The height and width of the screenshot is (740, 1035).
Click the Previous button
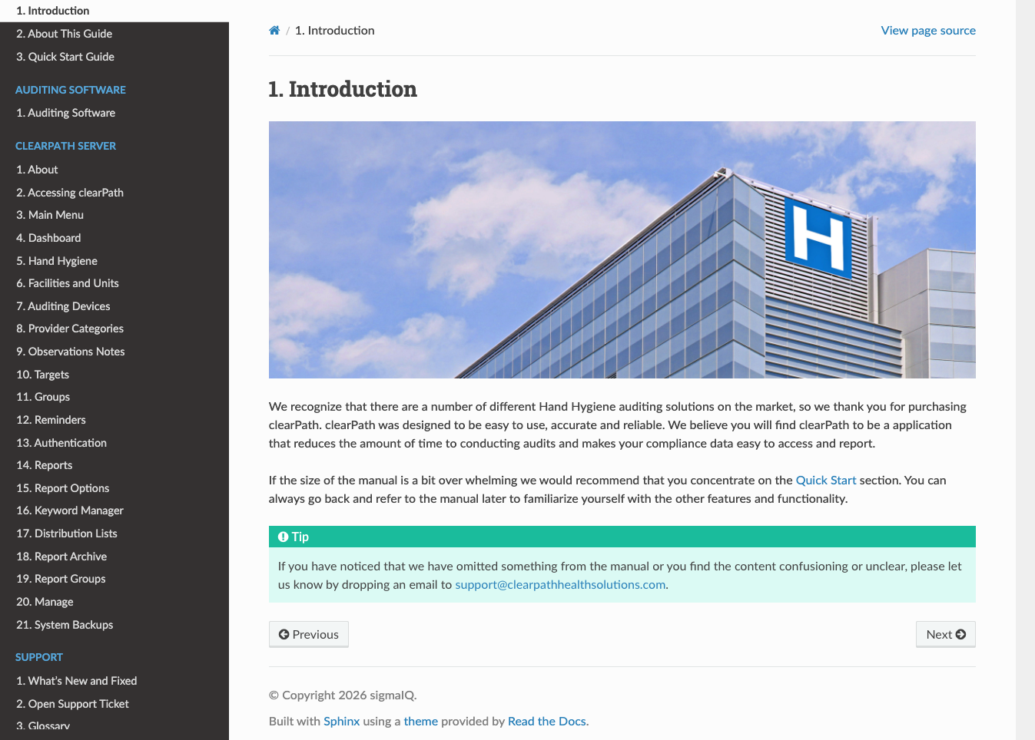pyautogui.click(x=309, y=634)
